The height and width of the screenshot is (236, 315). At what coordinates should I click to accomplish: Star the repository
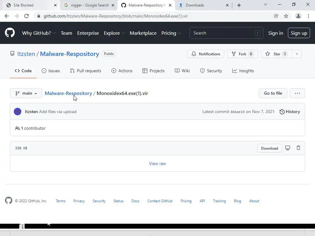coord(276,54)
